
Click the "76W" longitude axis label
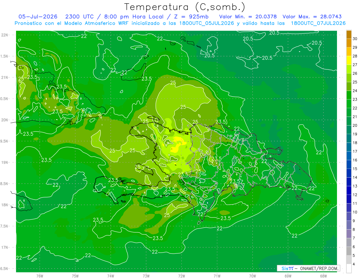[x=40, y=276]
